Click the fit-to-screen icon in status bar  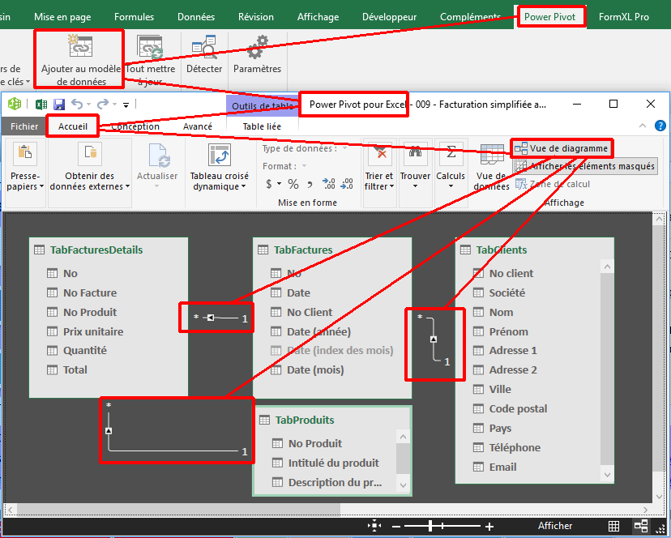tap(374, 526)
